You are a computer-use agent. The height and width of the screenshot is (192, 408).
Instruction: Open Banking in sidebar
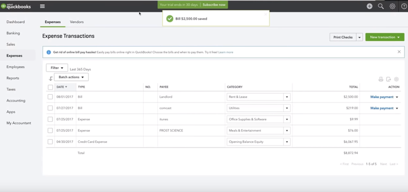point(13,33)
